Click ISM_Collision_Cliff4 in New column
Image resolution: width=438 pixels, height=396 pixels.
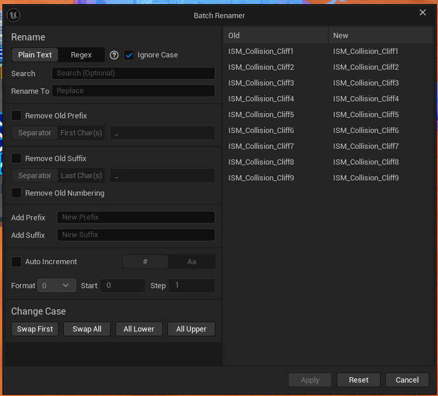coord(366,98)
